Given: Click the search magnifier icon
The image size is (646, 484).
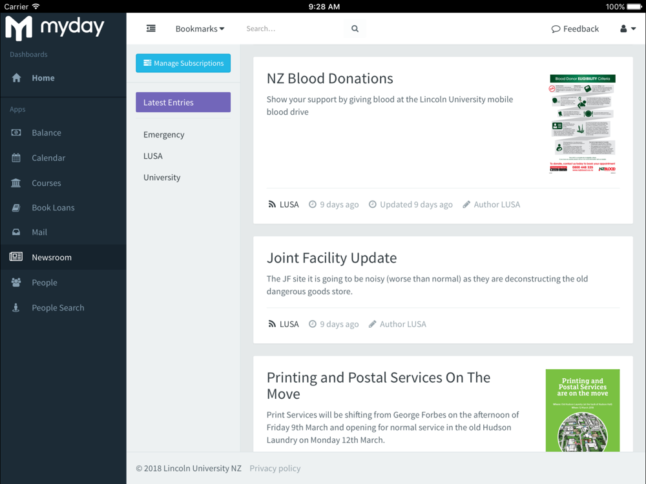Looking at the screenshot, I should coord(355,28).
